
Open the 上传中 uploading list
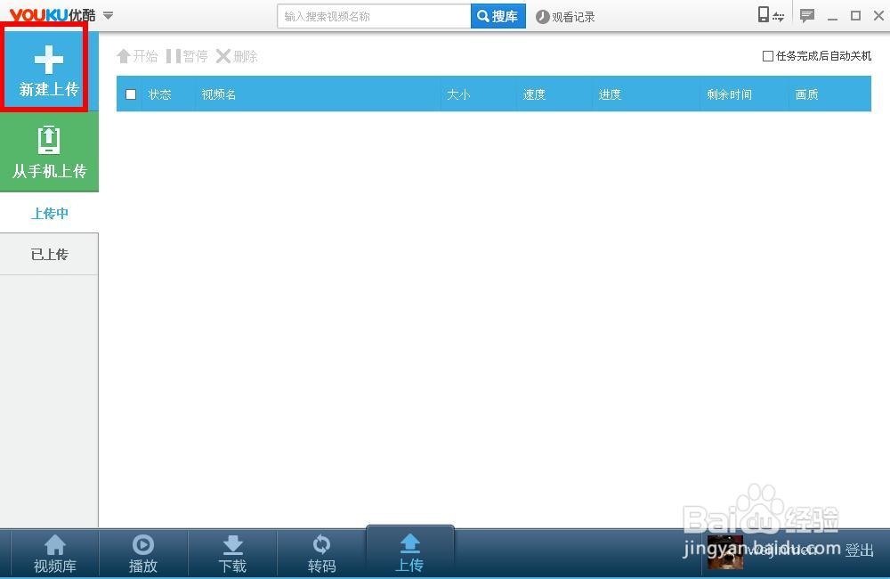pos(49,214)
